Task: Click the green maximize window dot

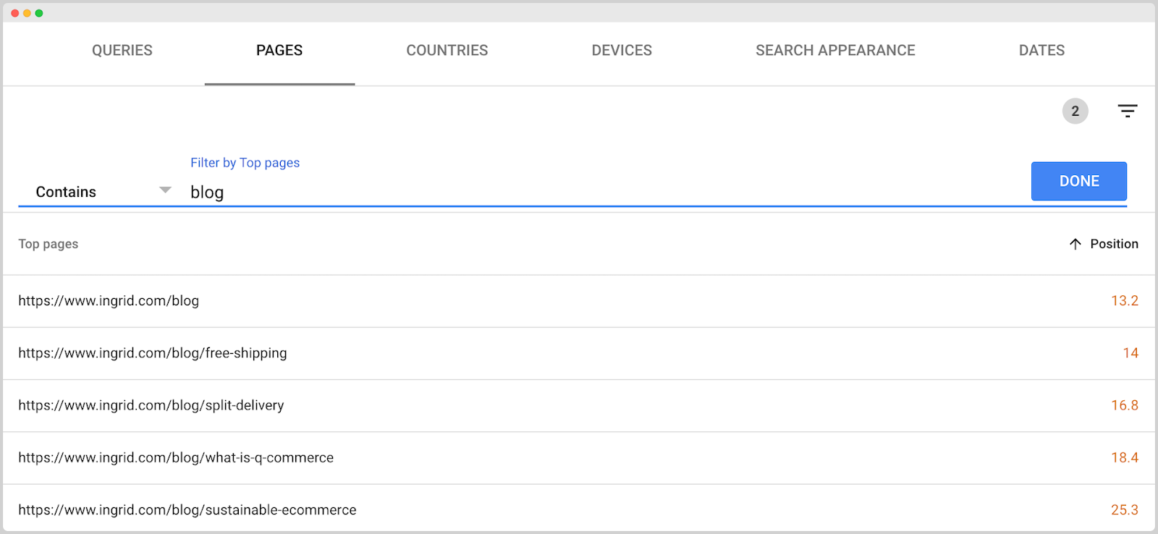Action: click(39, 13)
